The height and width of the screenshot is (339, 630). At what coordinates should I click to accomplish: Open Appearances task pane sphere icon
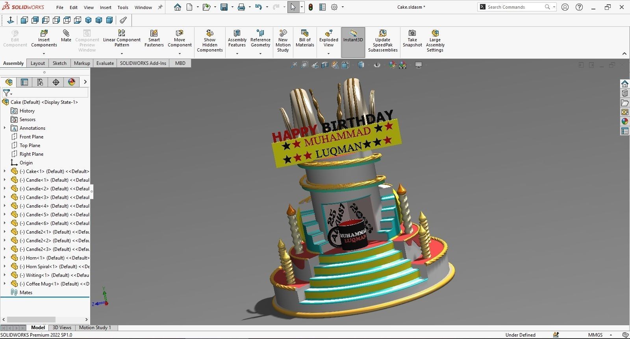tap(625, 121)
